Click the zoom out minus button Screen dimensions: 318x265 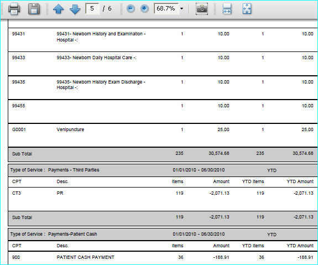[x=131, y=8]
